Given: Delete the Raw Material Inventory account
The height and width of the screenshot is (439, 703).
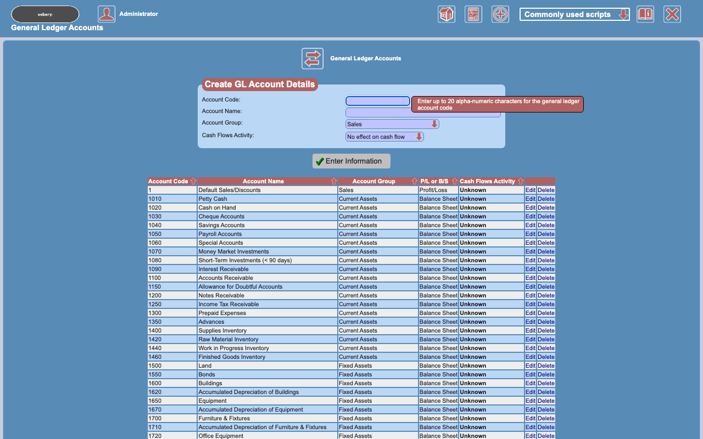Looking at the screenshot, I should (546, 340).
